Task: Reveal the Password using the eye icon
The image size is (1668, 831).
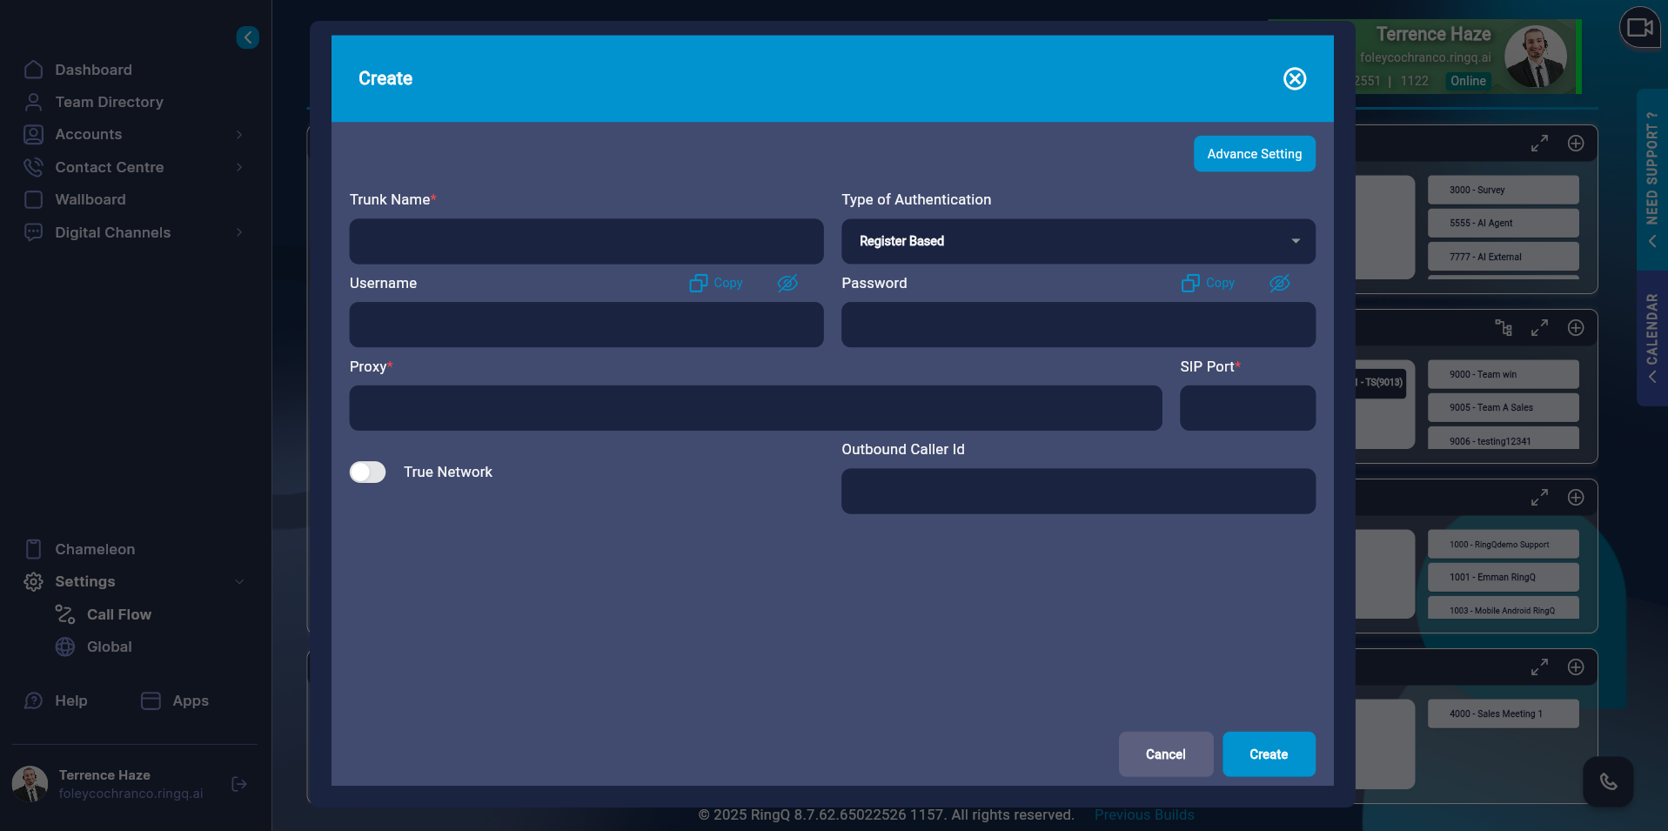Action: tap(1279, 283)
